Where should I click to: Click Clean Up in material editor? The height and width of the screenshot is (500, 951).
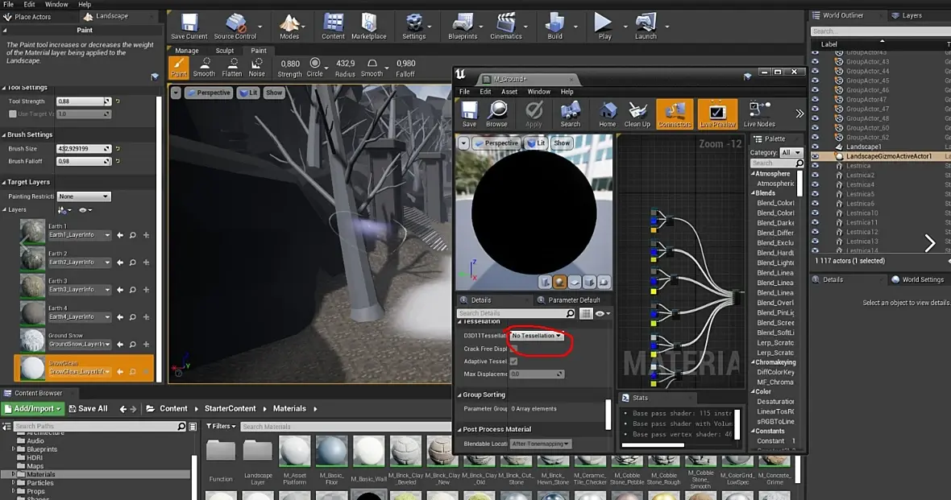click(637, 114)
